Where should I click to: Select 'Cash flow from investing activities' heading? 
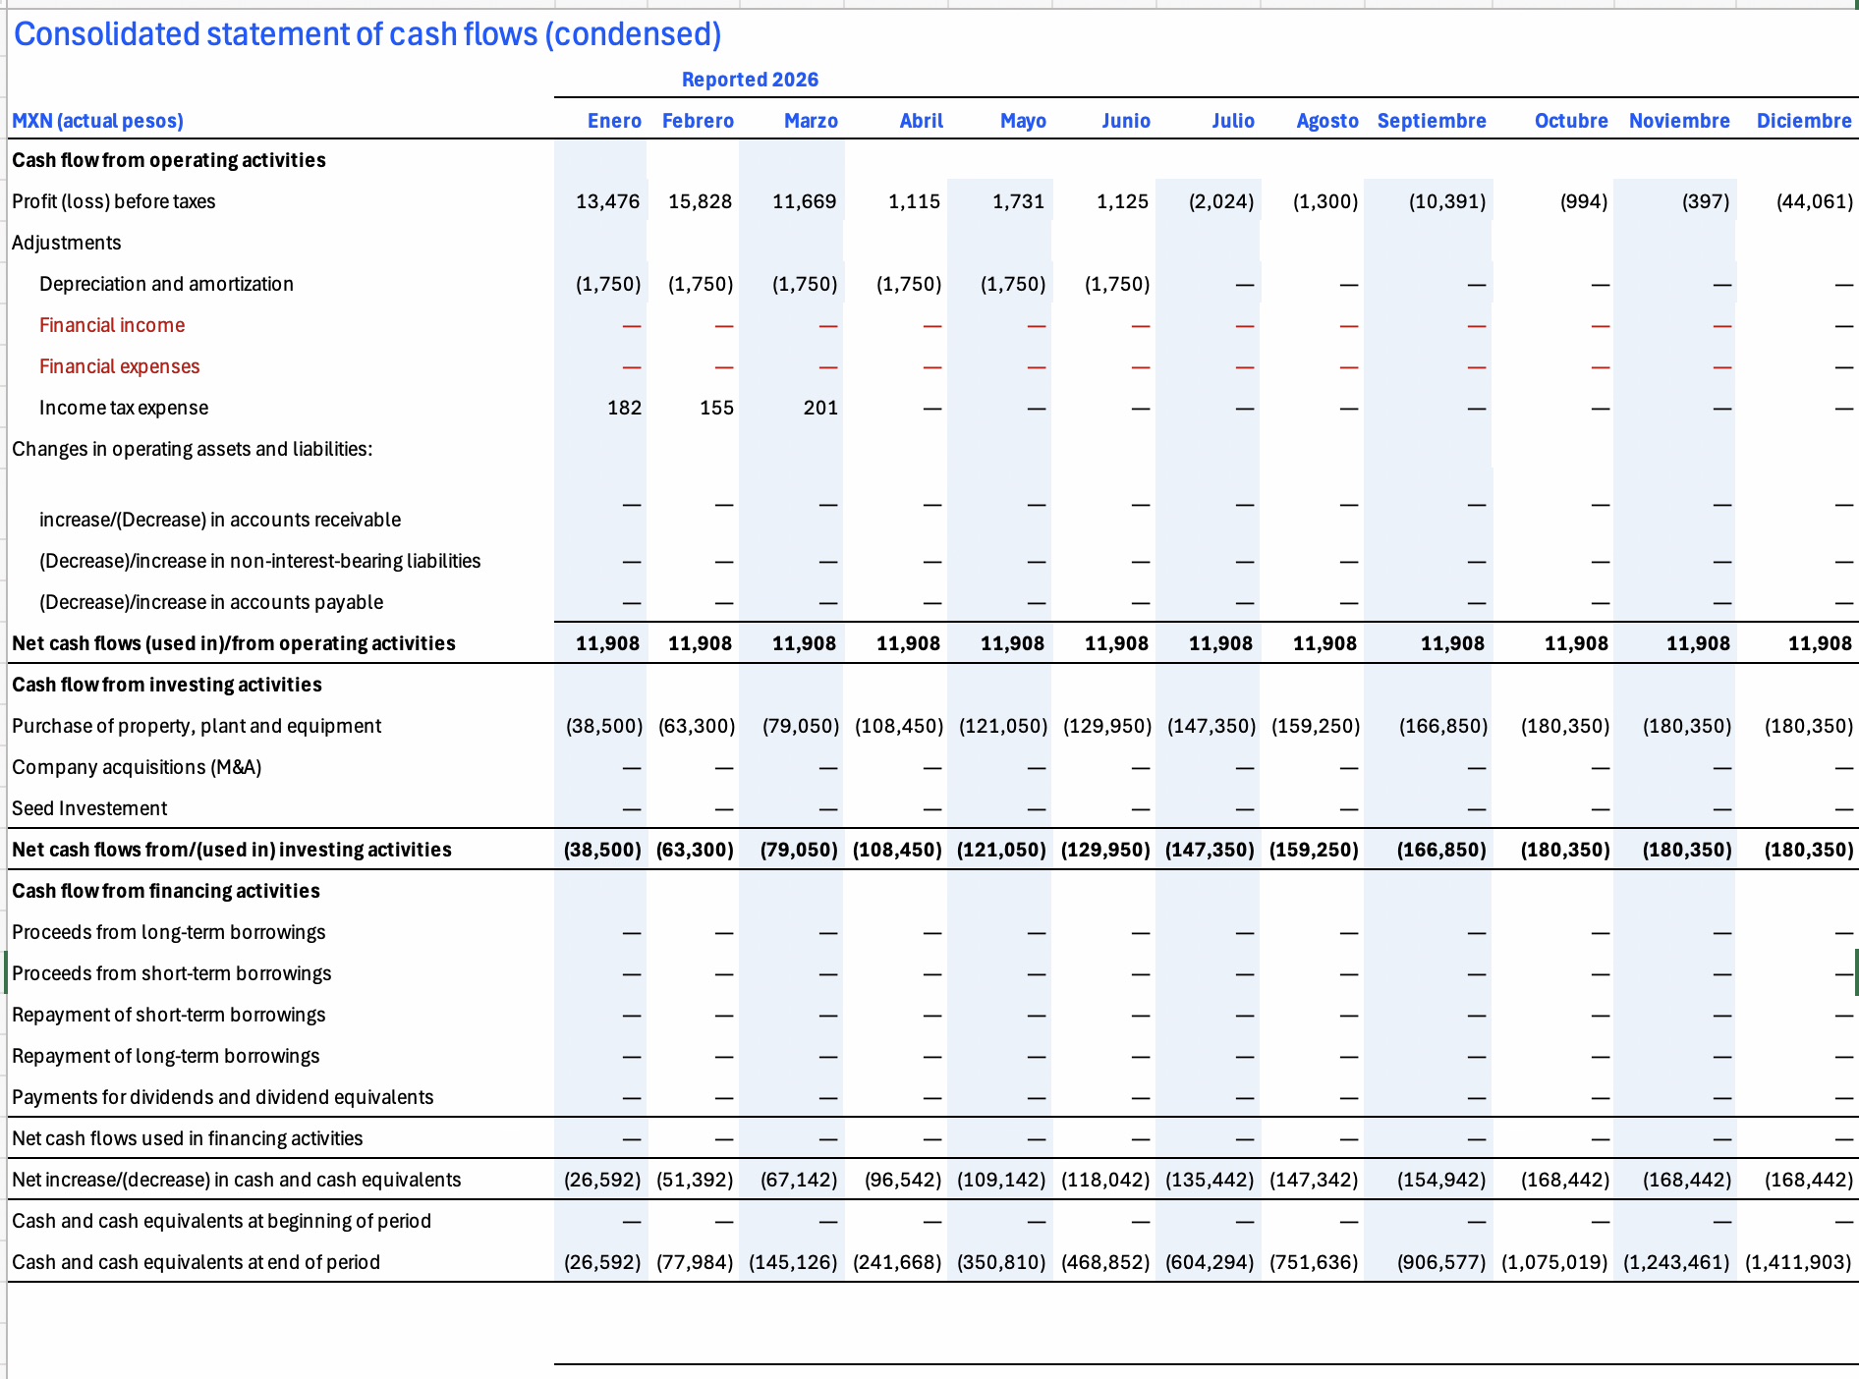[x=167, y=685]
